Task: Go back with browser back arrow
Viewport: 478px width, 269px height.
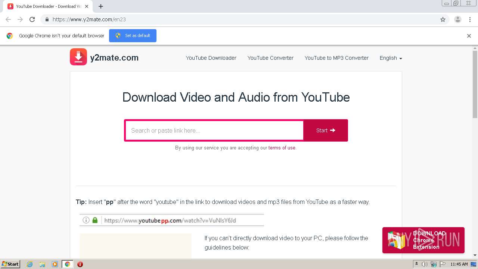Action: [8, 19]
